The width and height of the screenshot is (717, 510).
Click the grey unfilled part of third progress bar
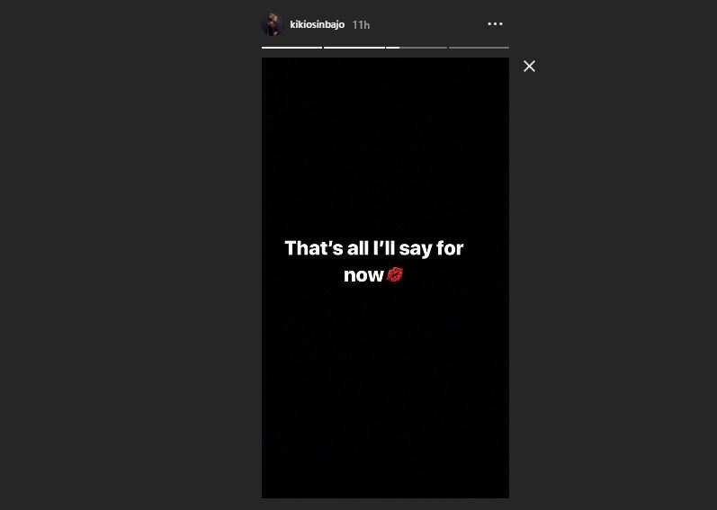pyautogui.click(x=424, y=47)
